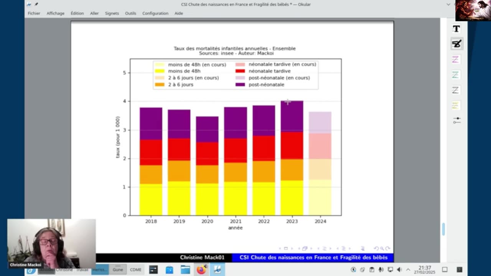The image size is (491, 276).
Task: Click the 'année' x-axis label
Action: click(x=235, y=228)
